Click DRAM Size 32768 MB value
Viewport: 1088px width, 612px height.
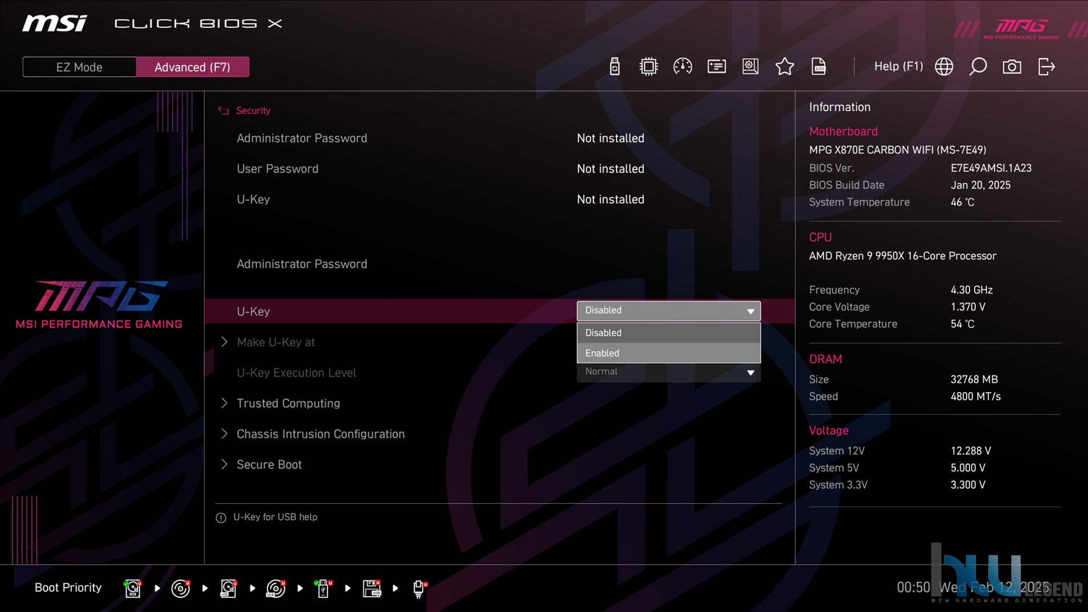(x=974, y=380)
